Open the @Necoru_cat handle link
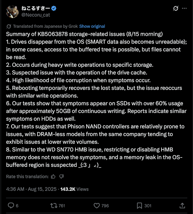 pos(36,15)
